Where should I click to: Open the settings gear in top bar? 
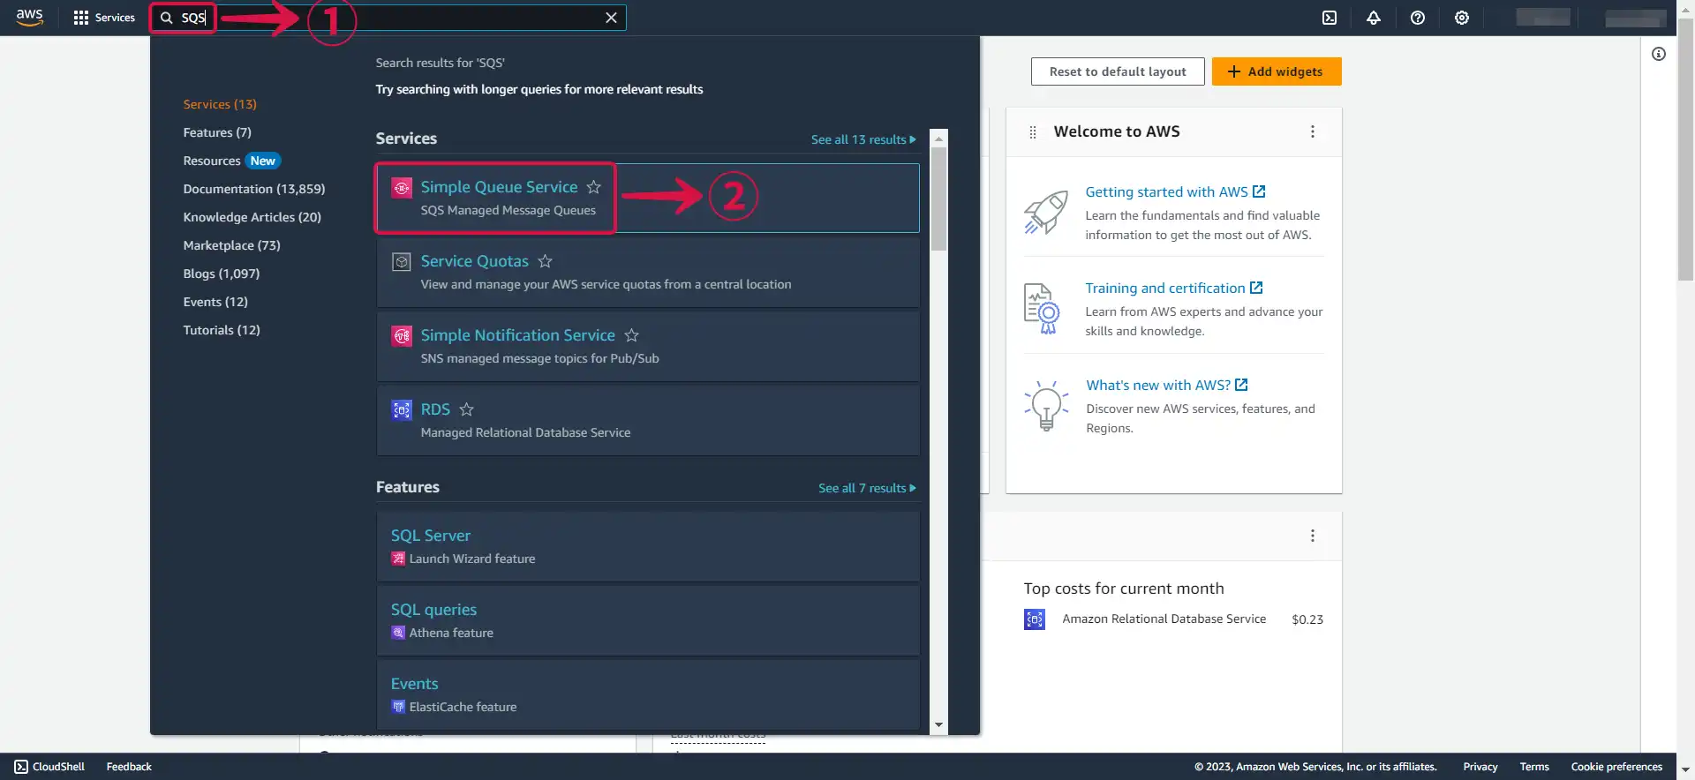pyautogui.click(x=1462, y=18)
